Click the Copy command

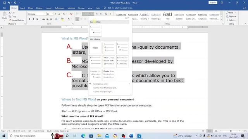(12, 16)
